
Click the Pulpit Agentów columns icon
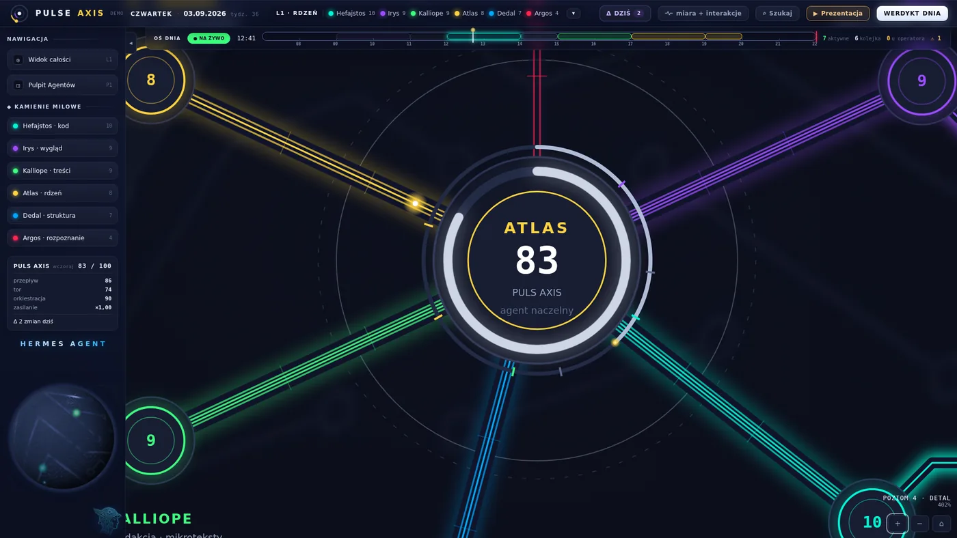[x=18, y=85]
